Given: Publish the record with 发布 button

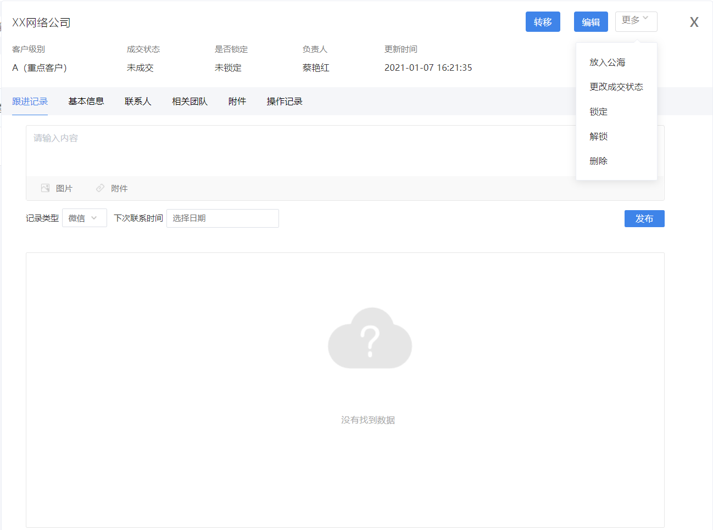Looking at the screenshot, I should point(644,218).
